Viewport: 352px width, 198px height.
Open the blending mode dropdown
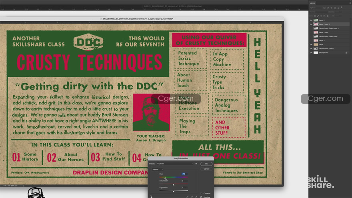(318, 12)
